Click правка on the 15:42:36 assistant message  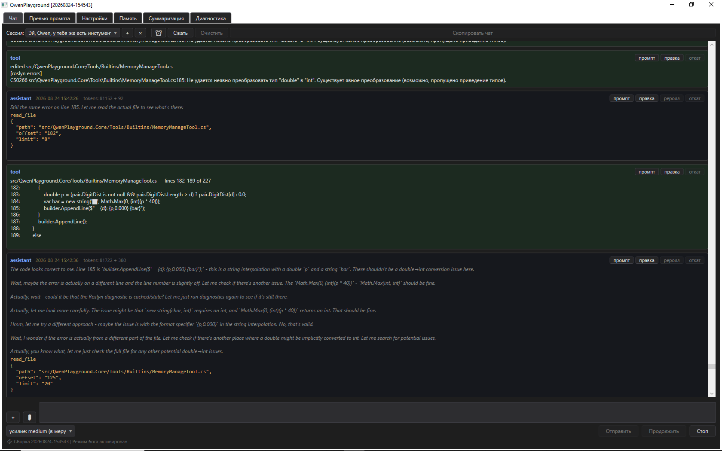click(x=646, y=260)
